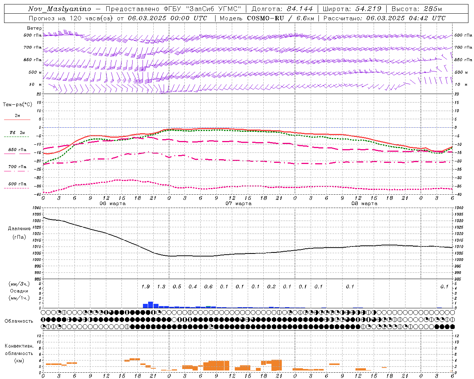This screenshot has width=474, height=379.
Task: Click the 2м temperature legend label
Action: pos(17,116)
